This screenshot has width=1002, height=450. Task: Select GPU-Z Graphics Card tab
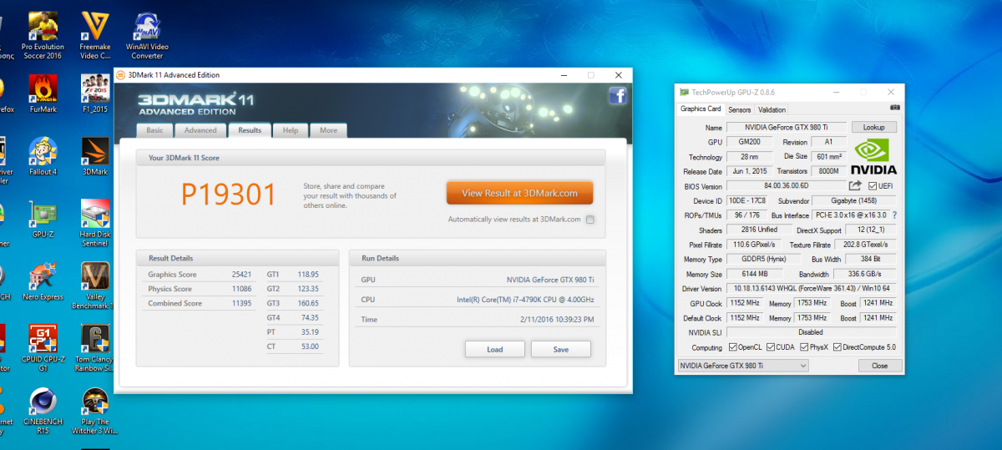coord(701,109)
